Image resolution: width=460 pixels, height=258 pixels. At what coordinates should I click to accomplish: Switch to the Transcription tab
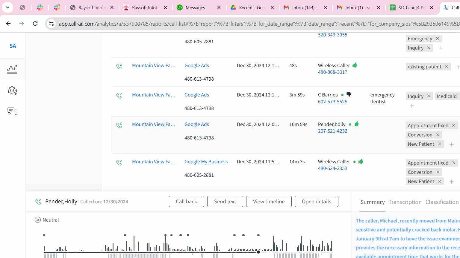point(405,202)
